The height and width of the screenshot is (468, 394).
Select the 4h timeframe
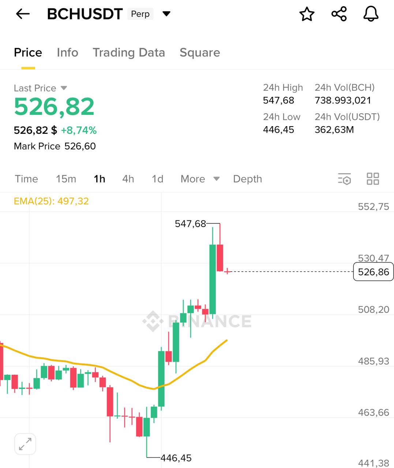point(128,179)
